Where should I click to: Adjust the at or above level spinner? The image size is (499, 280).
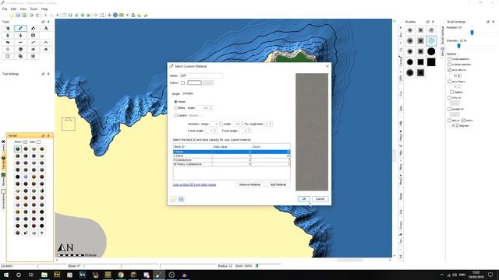(455, 75)
